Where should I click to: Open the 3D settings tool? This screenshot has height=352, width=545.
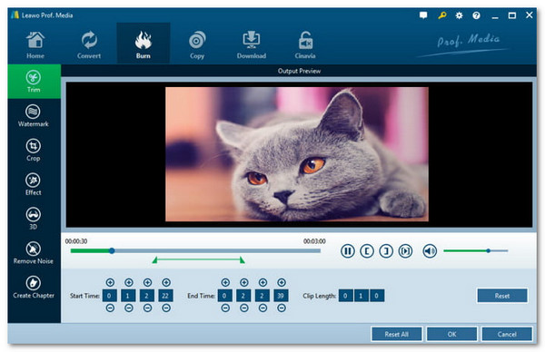pos(34,219)
